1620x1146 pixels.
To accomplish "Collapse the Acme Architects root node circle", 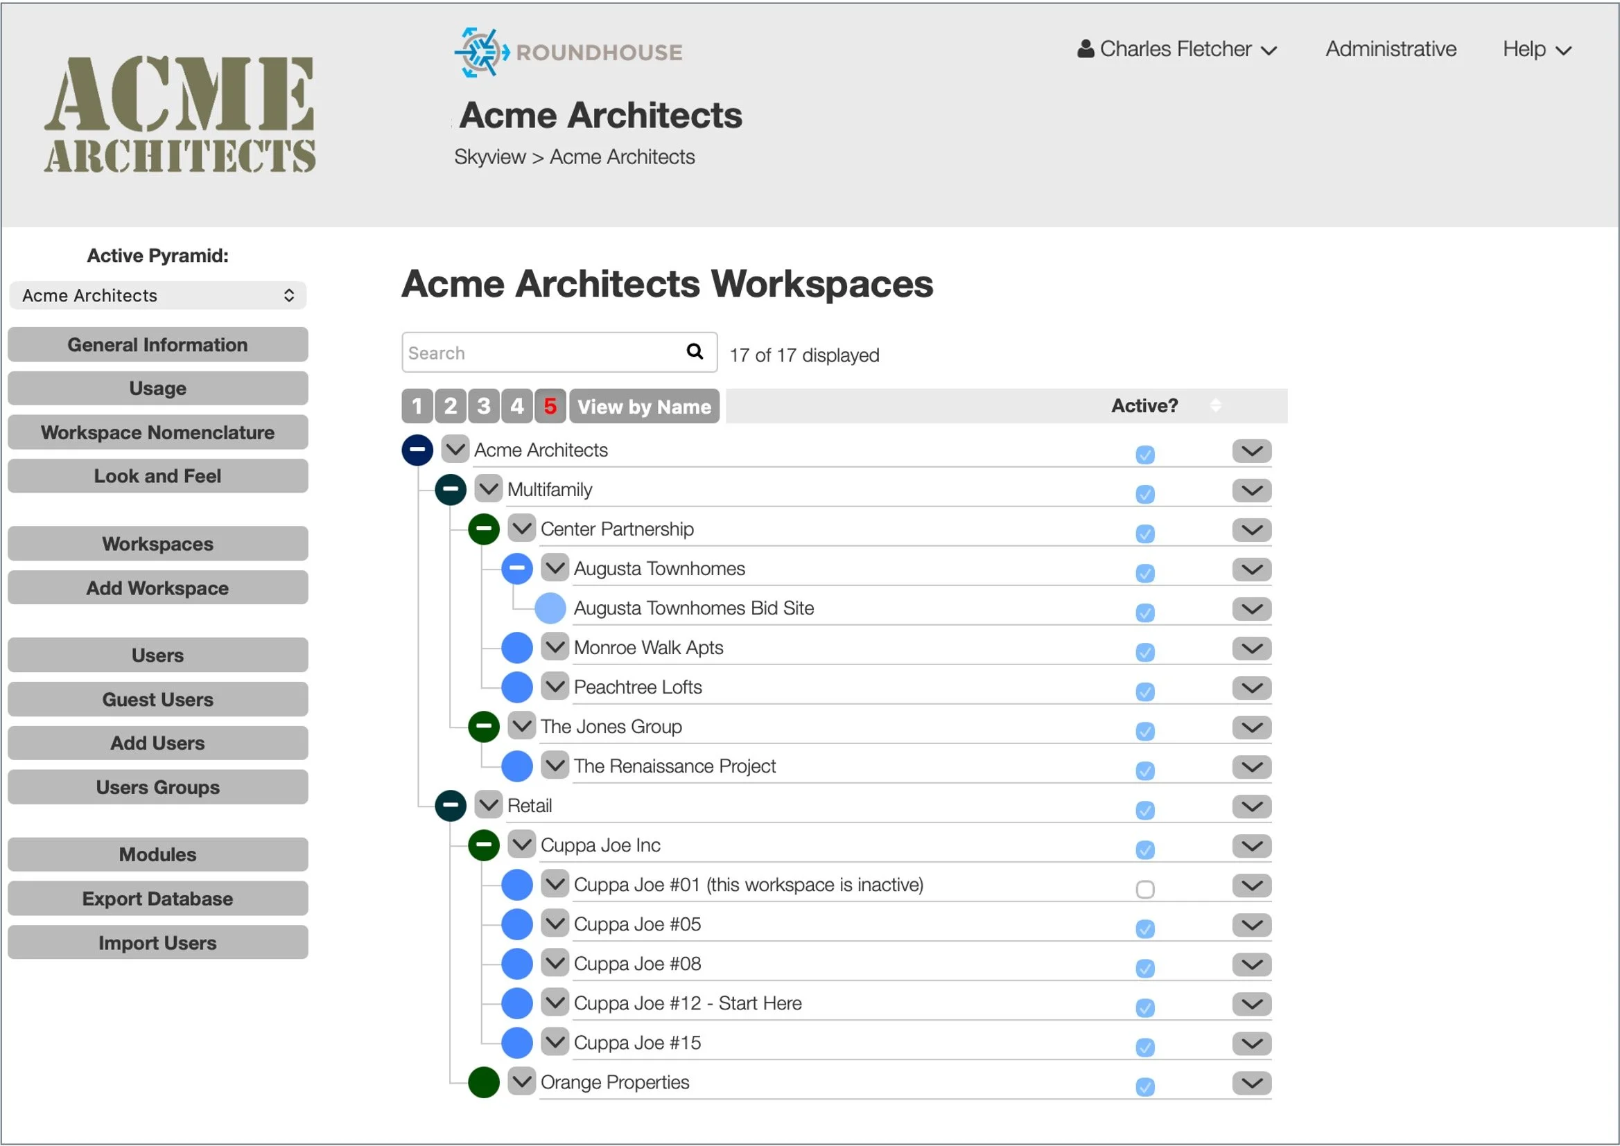I will click(x=417, y=450).
